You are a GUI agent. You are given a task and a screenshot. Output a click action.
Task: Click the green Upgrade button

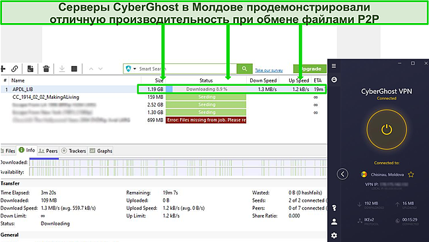coord(310,69)
